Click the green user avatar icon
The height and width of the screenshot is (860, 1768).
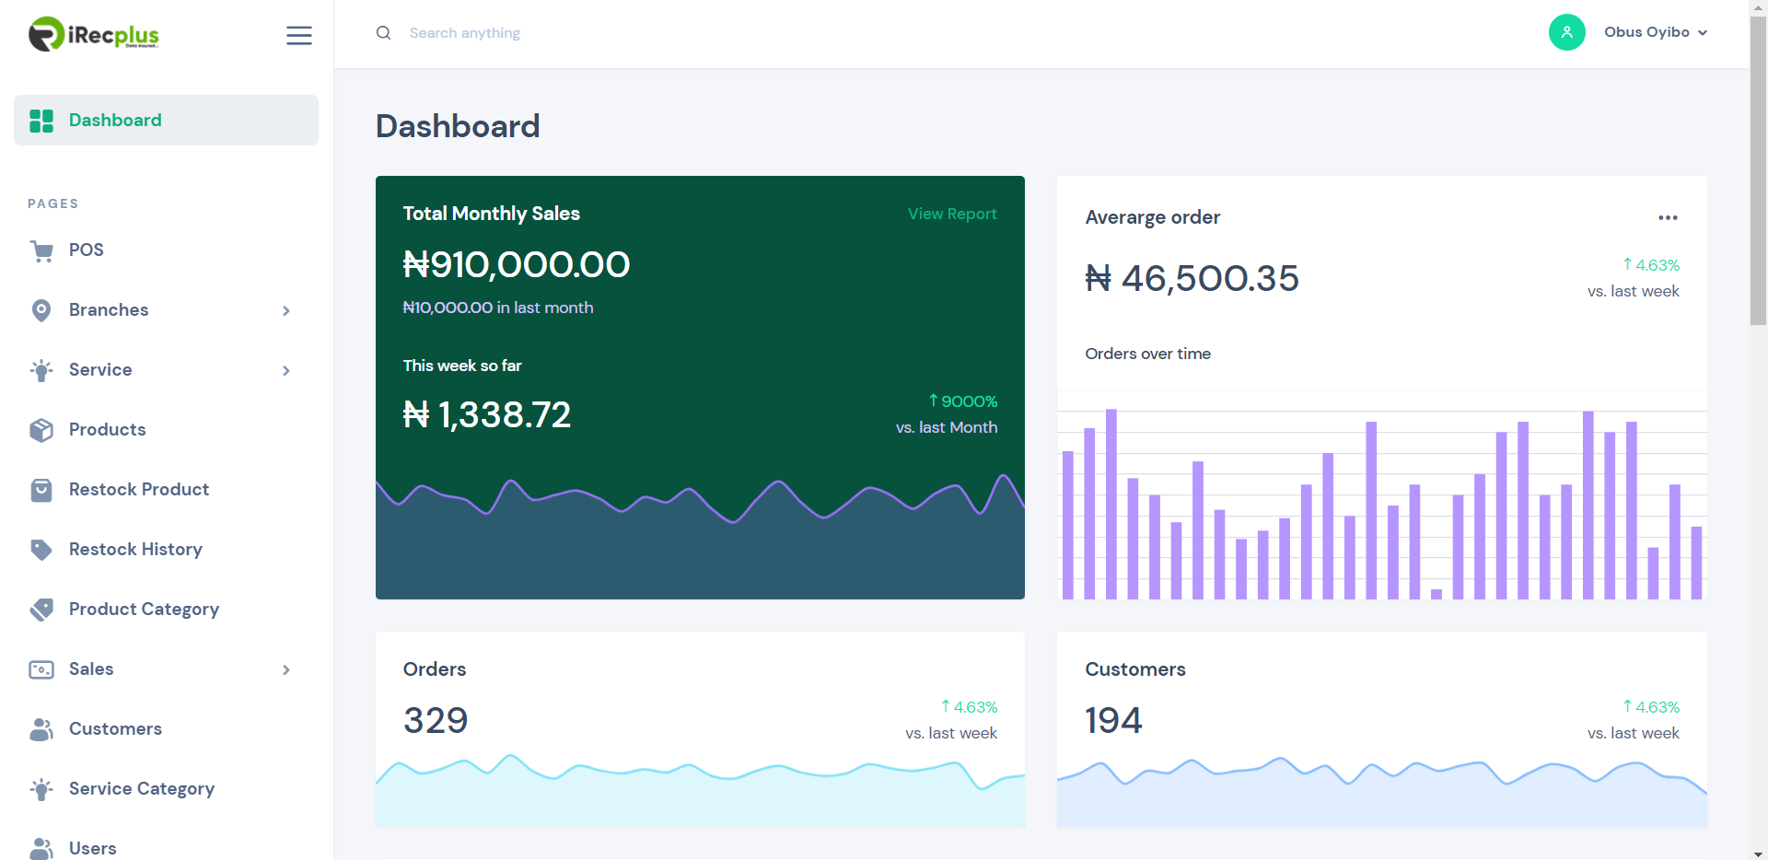tap(1566, 32)
